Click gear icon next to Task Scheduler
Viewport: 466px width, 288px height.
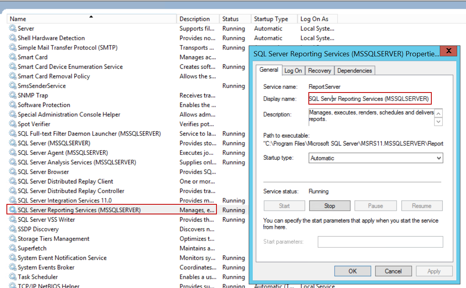13,277
